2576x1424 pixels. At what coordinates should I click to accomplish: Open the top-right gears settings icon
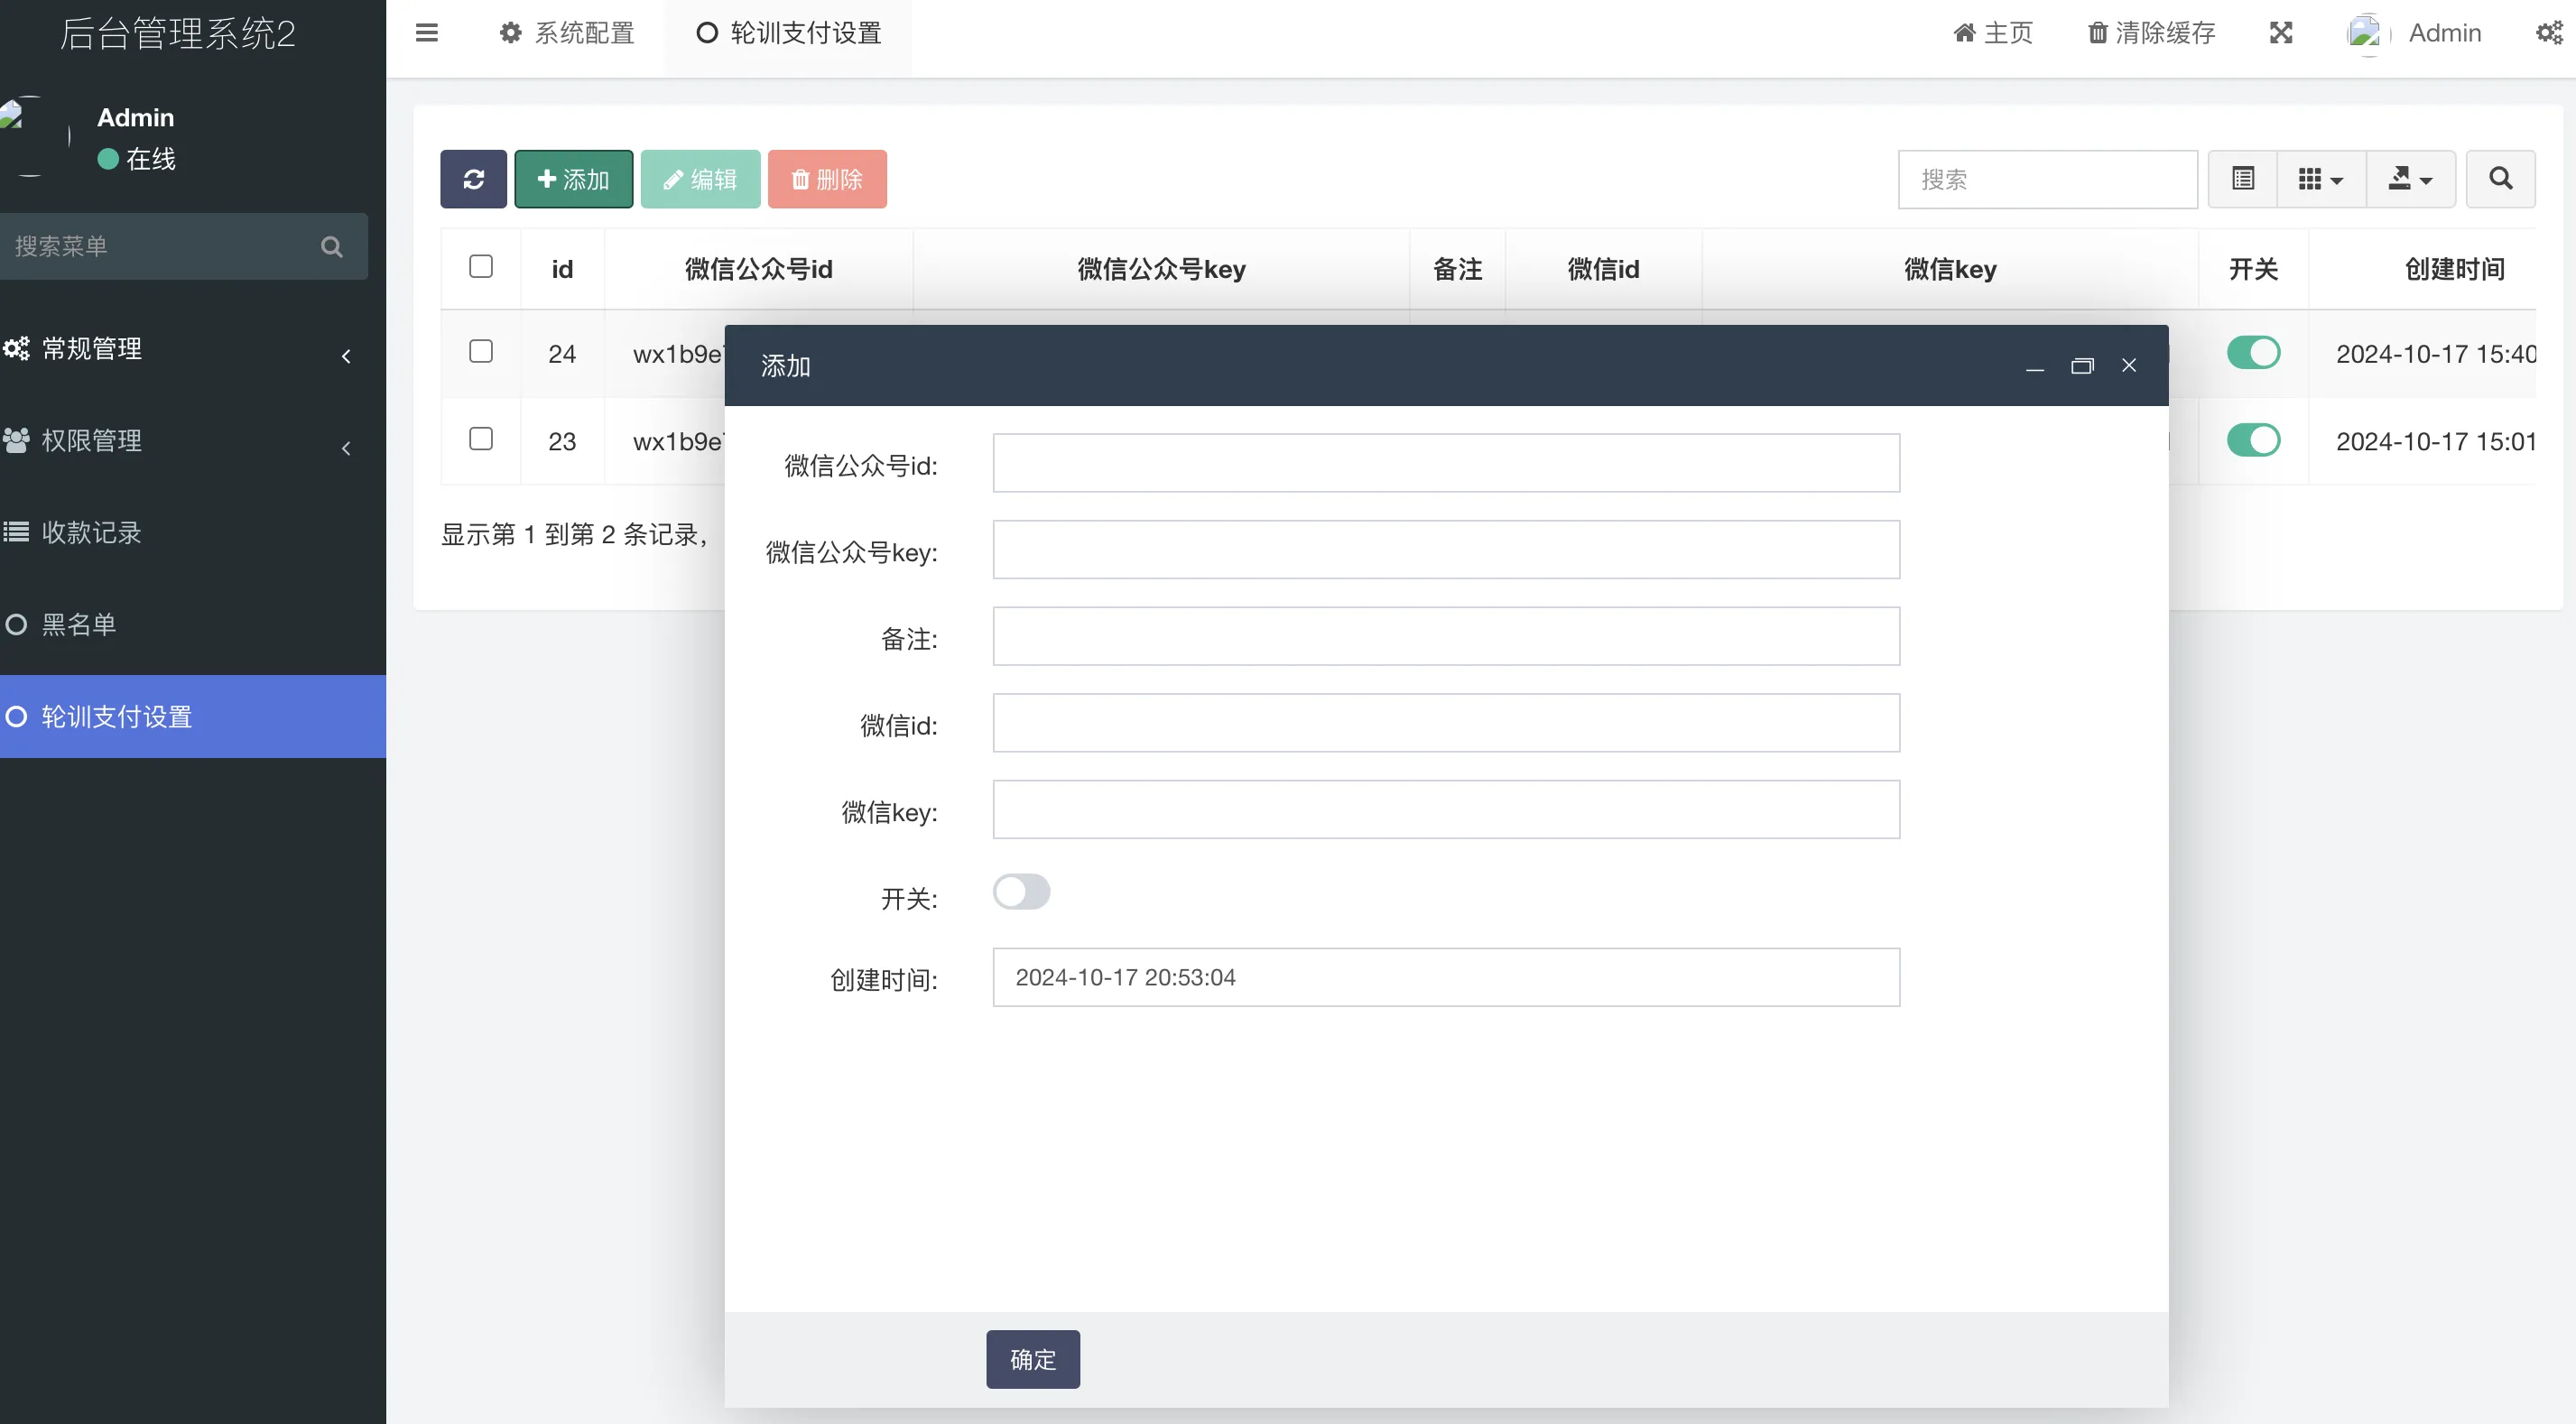[2549, 33]
